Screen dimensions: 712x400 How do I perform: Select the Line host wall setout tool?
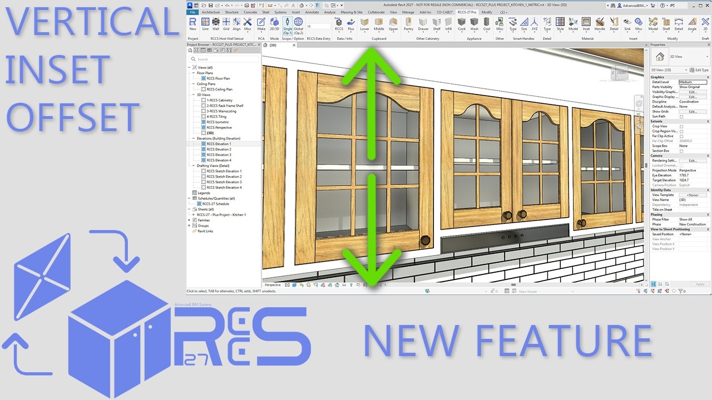click(205, 24)
